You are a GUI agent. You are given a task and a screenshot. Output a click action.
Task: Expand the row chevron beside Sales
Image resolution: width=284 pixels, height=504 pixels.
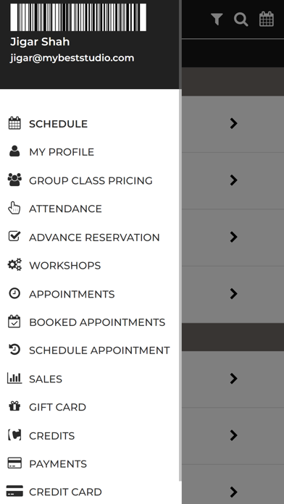click(x=234, y=378)
